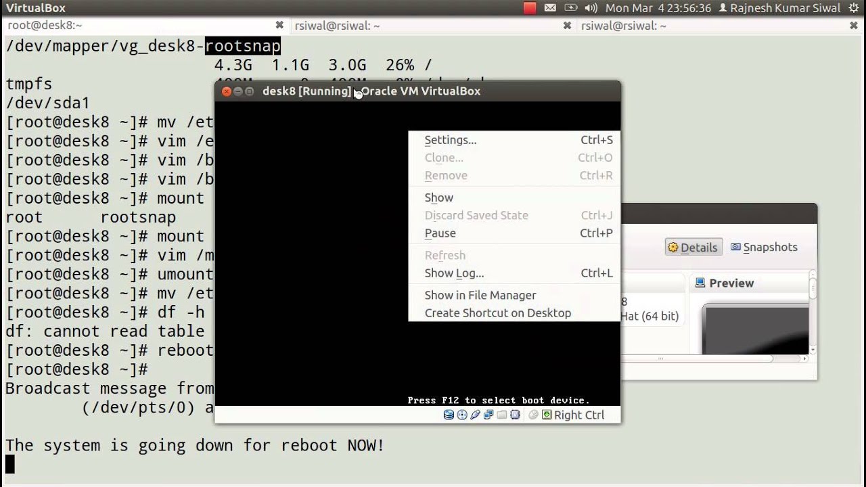Click the Snapshots button in VirtualBox Manager
This screenshot has width=866, height=487.
[764, 247]
